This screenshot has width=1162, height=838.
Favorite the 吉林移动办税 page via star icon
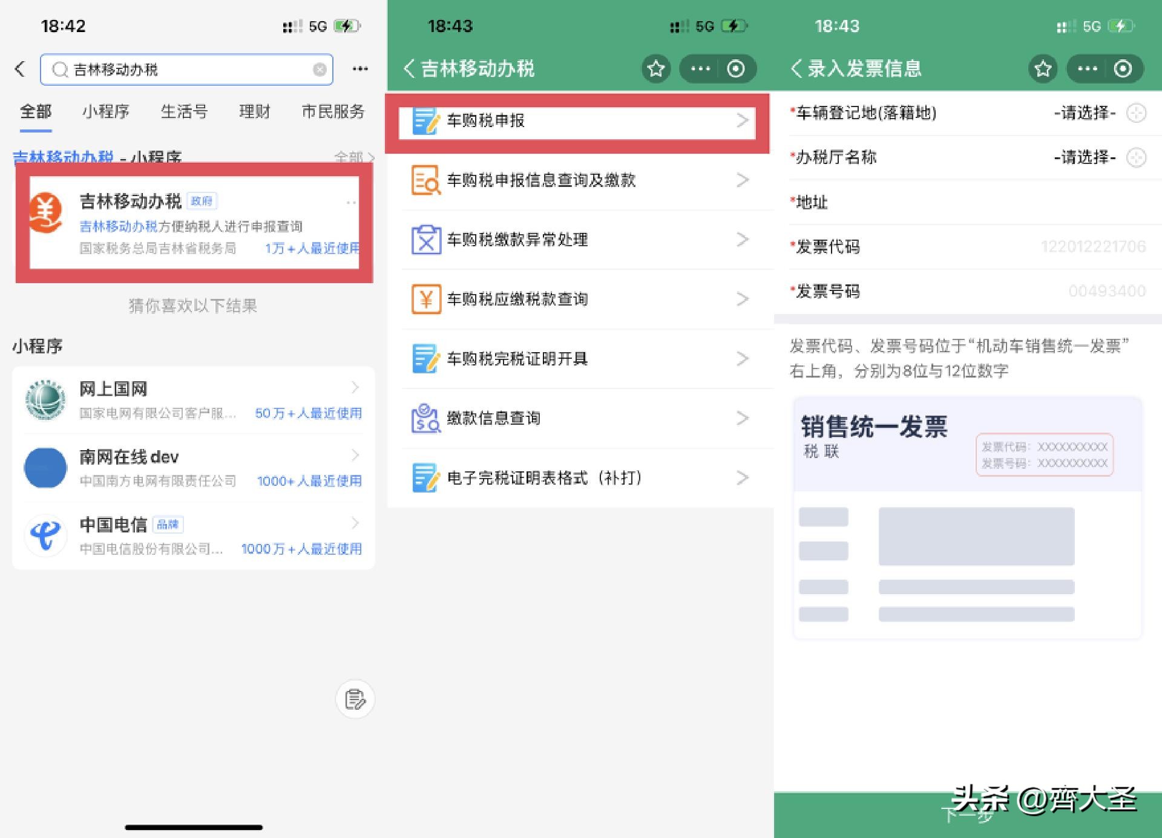[x=655, y=69]
